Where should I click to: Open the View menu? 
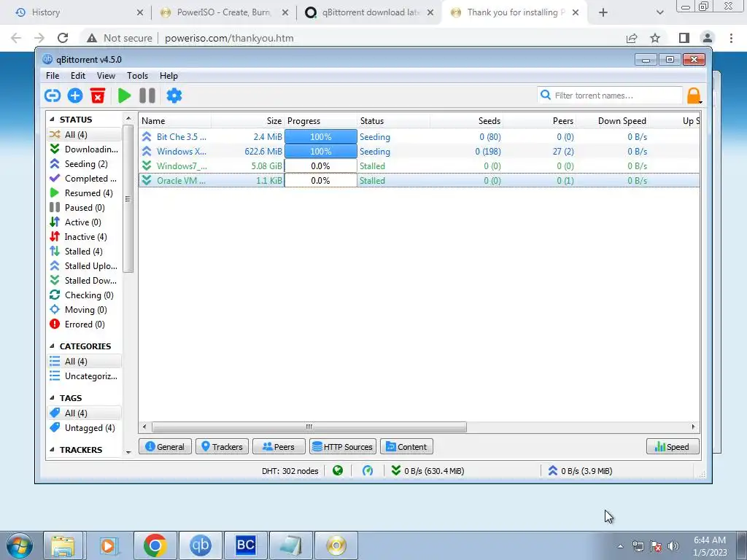pyautogui.click(x=106, y=76)
